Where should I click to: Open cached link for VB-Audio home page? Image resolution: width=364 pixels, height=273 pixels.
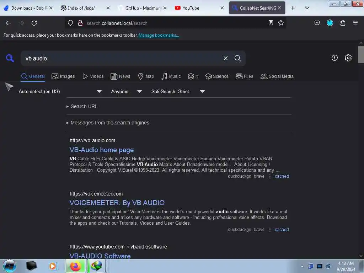282,176
